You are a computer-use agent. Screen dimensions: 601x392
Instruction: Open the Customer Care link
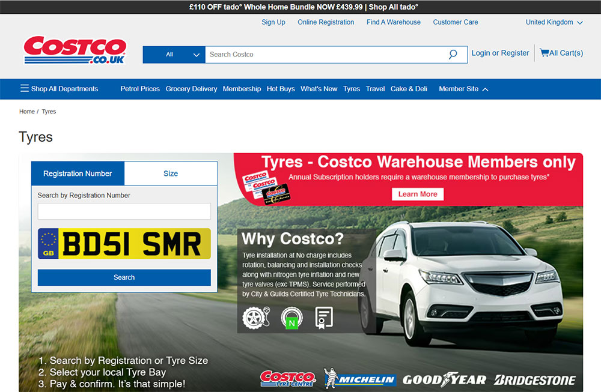(456, 22)
